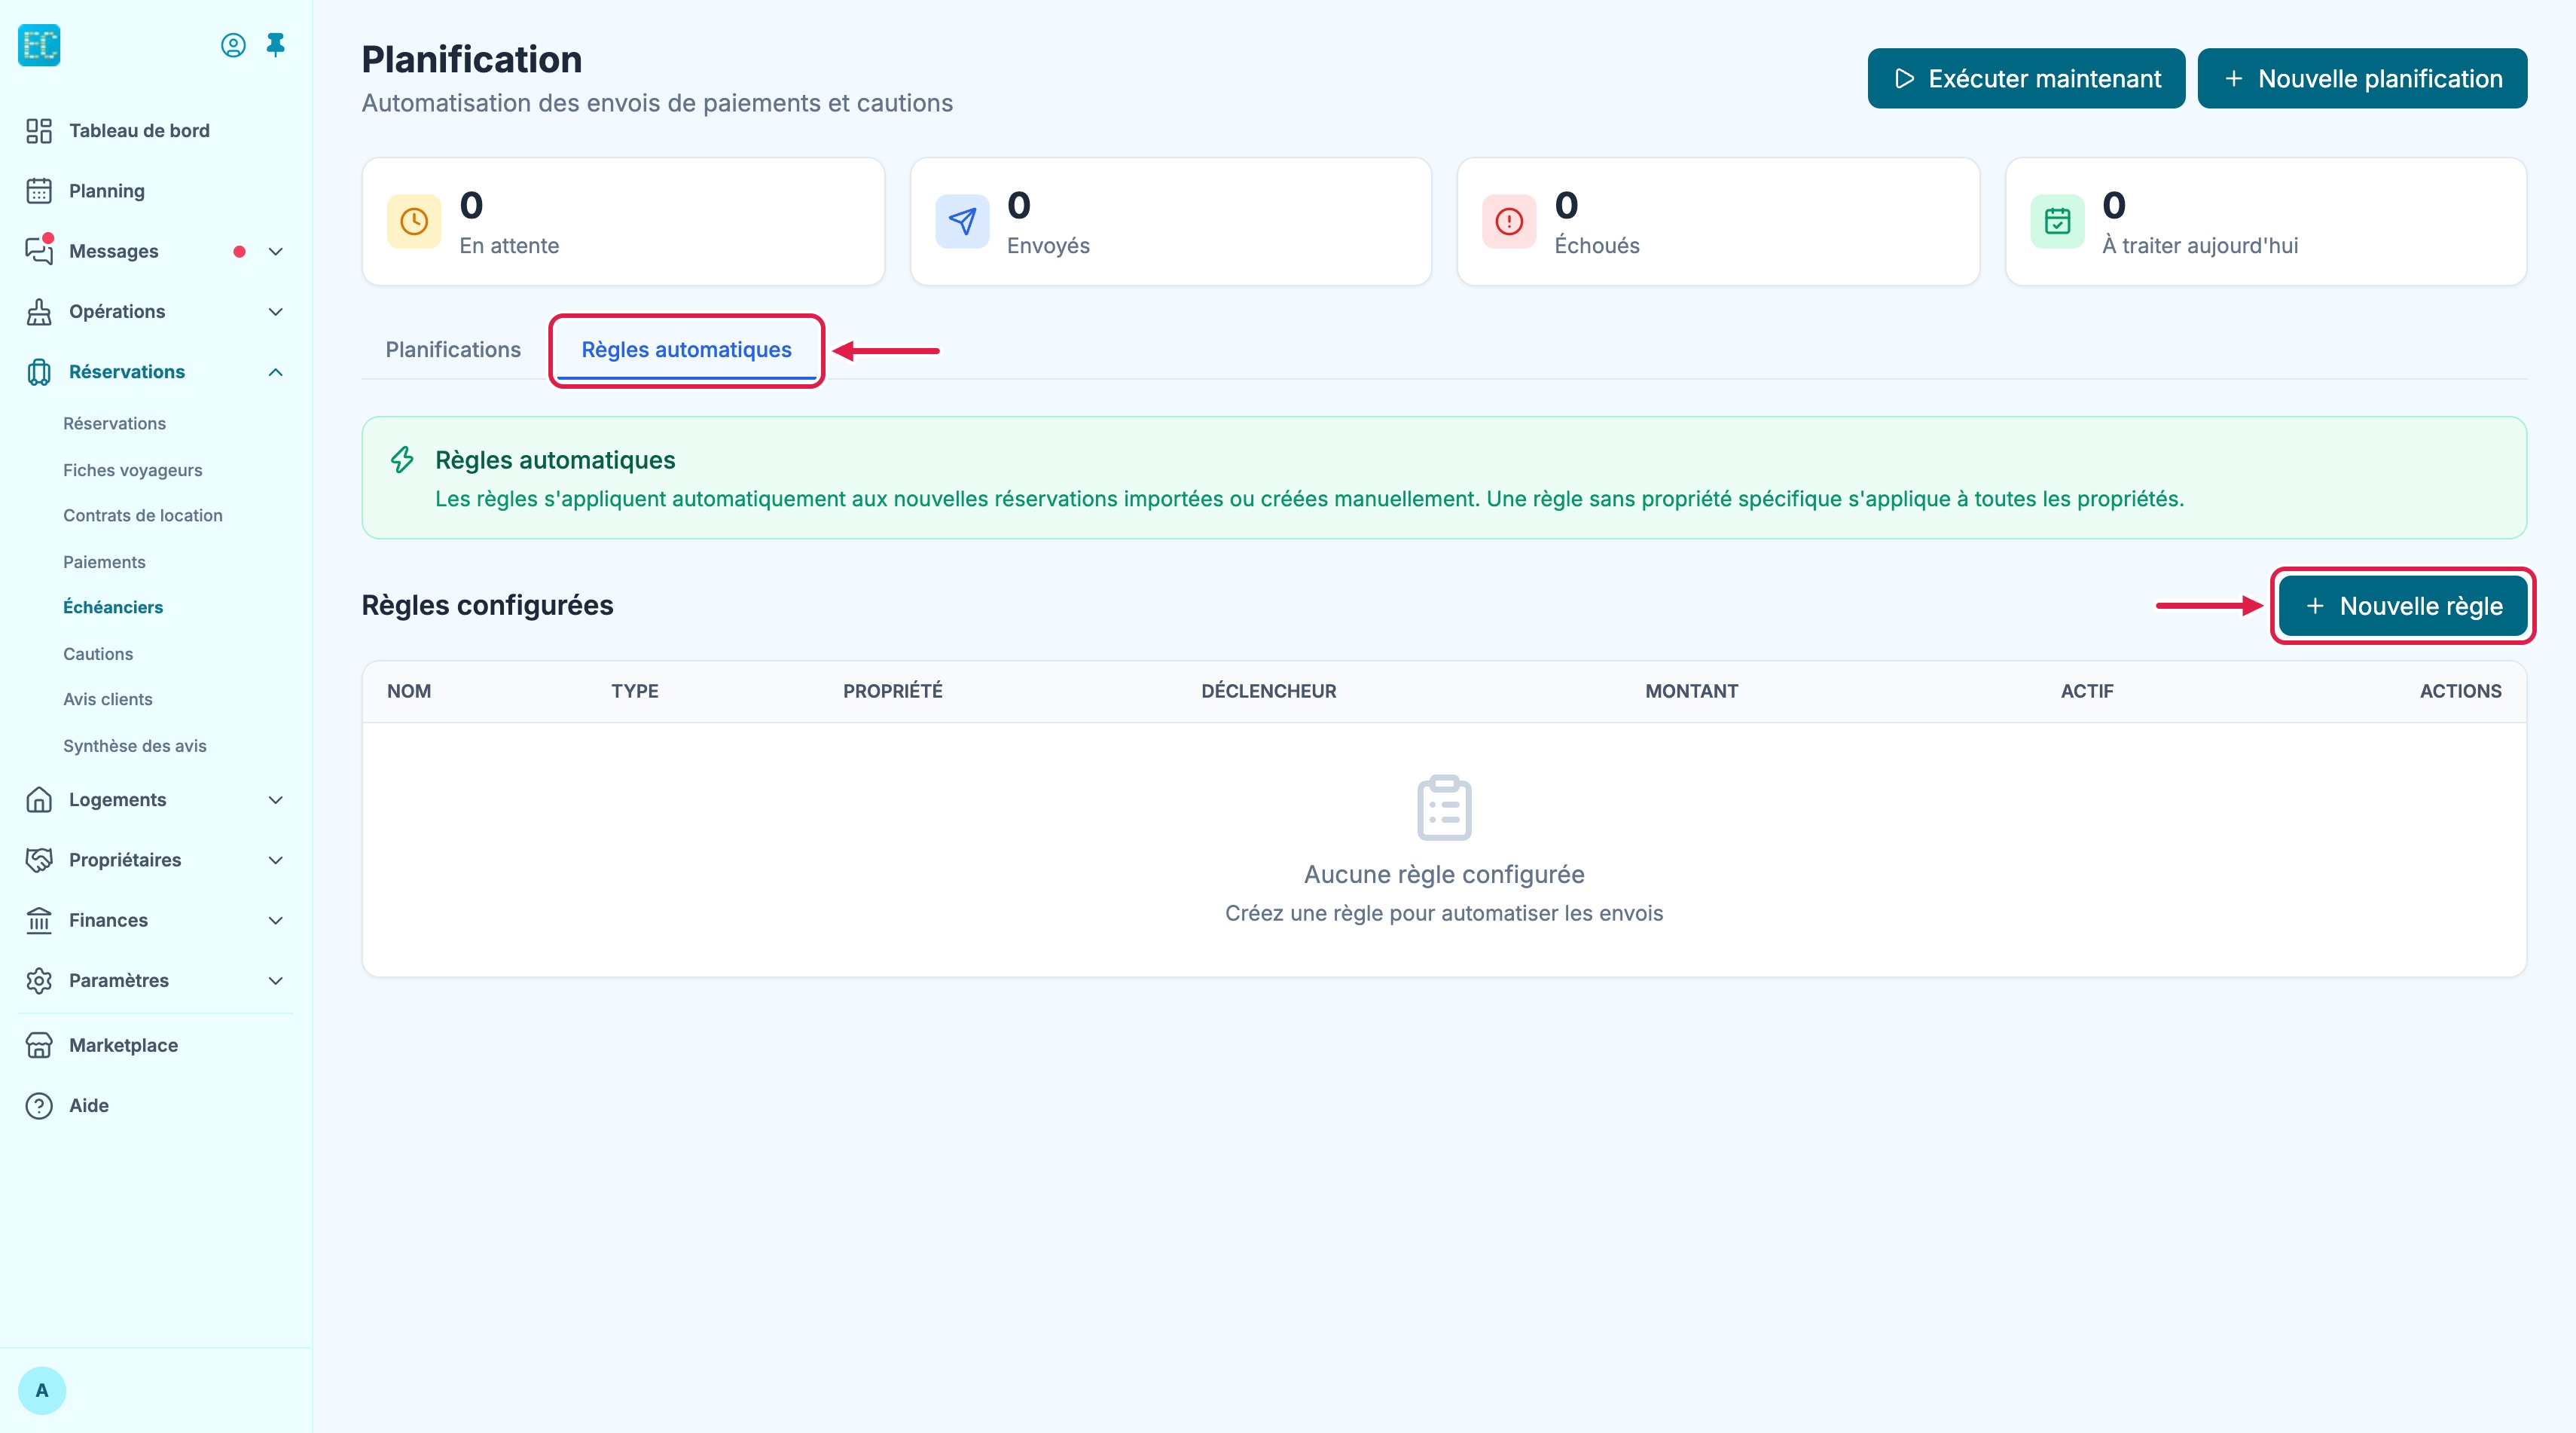Expand the Logements submenu chevron

(x=276, y=800)
